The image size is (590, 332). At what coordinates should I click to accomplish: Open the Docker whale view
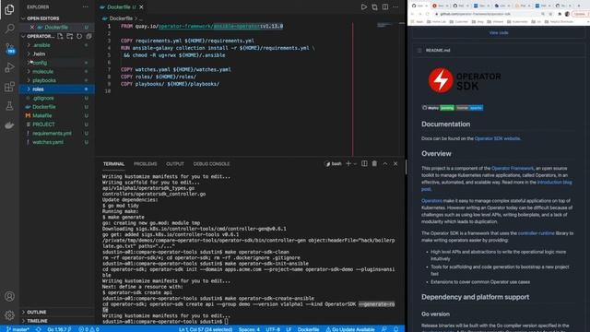click(9, 125)
